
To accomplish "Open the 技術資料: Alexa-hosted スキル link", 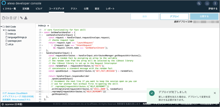I will coord(16,100).
